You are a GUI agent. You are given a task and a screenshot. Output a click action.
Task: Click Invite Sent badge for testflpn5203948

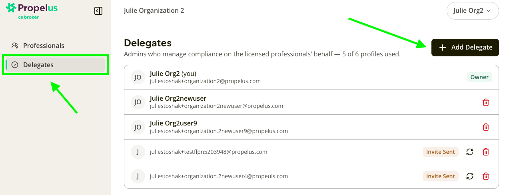click(441, 152)
